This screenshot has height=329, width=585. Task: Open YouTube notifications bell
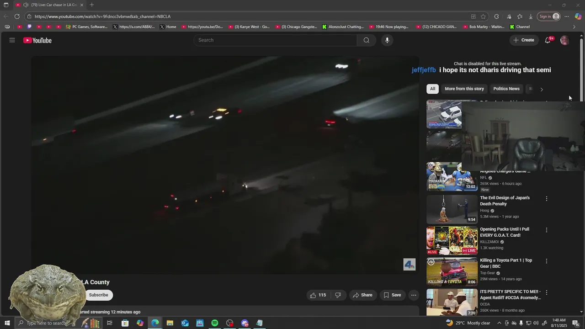pos(548,40)
